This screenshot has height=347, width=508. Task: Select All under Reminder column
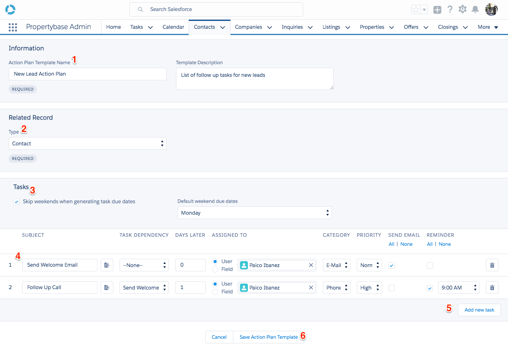click(x=430, y=244)
